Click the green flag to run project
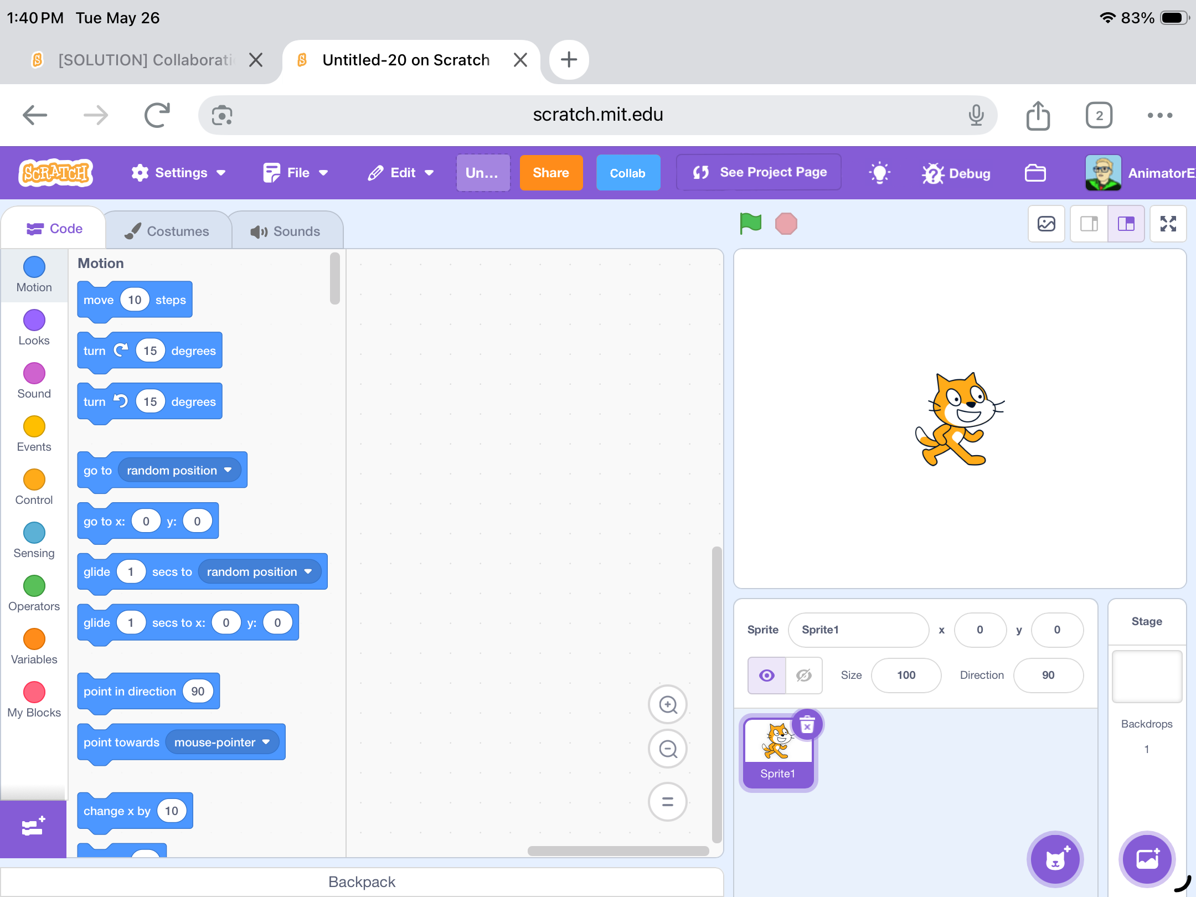 pyautogui.click(x=751, y=224)
